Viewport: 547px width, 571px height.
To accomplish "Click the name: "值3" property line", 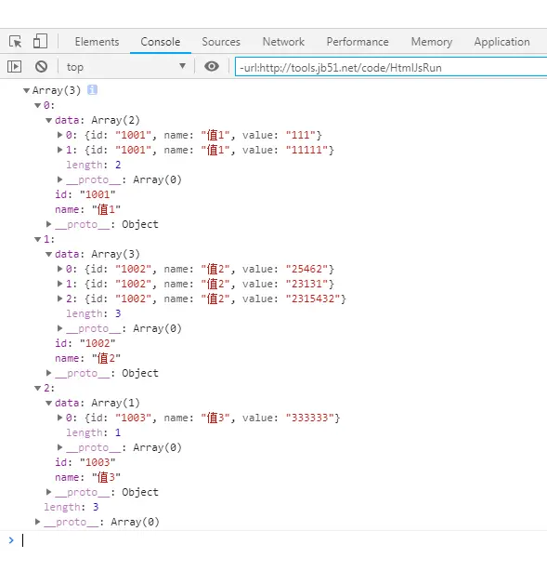I will (87, 477).
